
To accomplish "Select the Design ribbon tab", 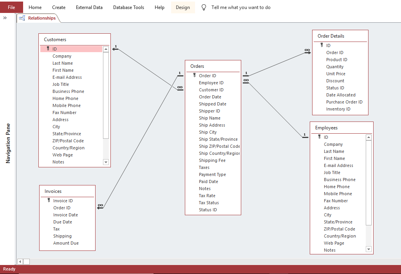I will click(183, 7).
